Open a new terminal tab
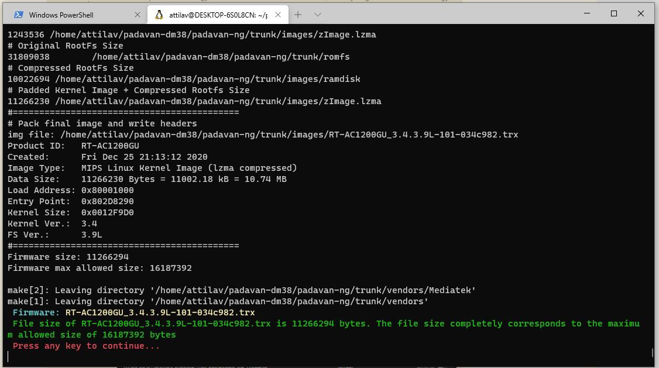Image resolution: width=659 pixels, height=368 pixels. (x=297, y=15)
